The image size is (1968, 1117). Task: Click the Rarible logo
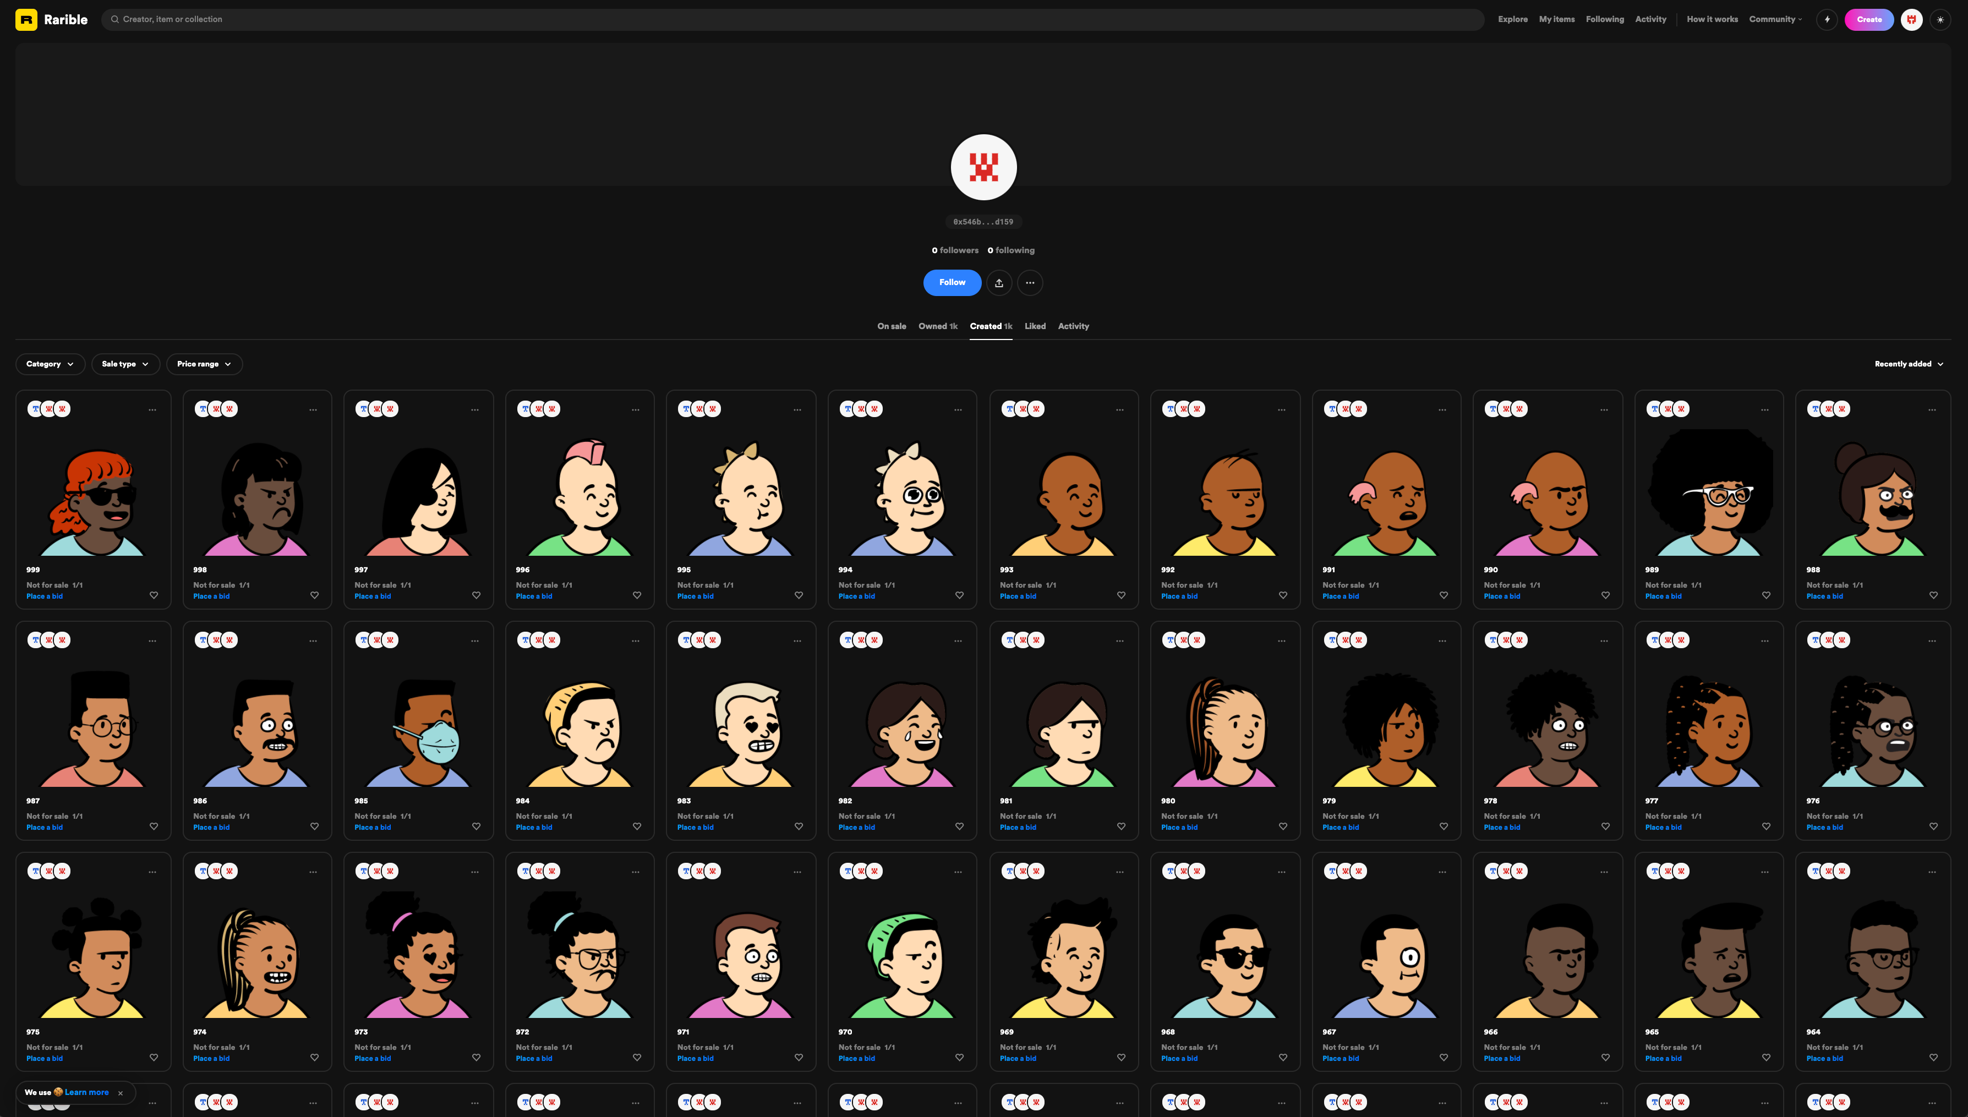click(x=51, y=19)
